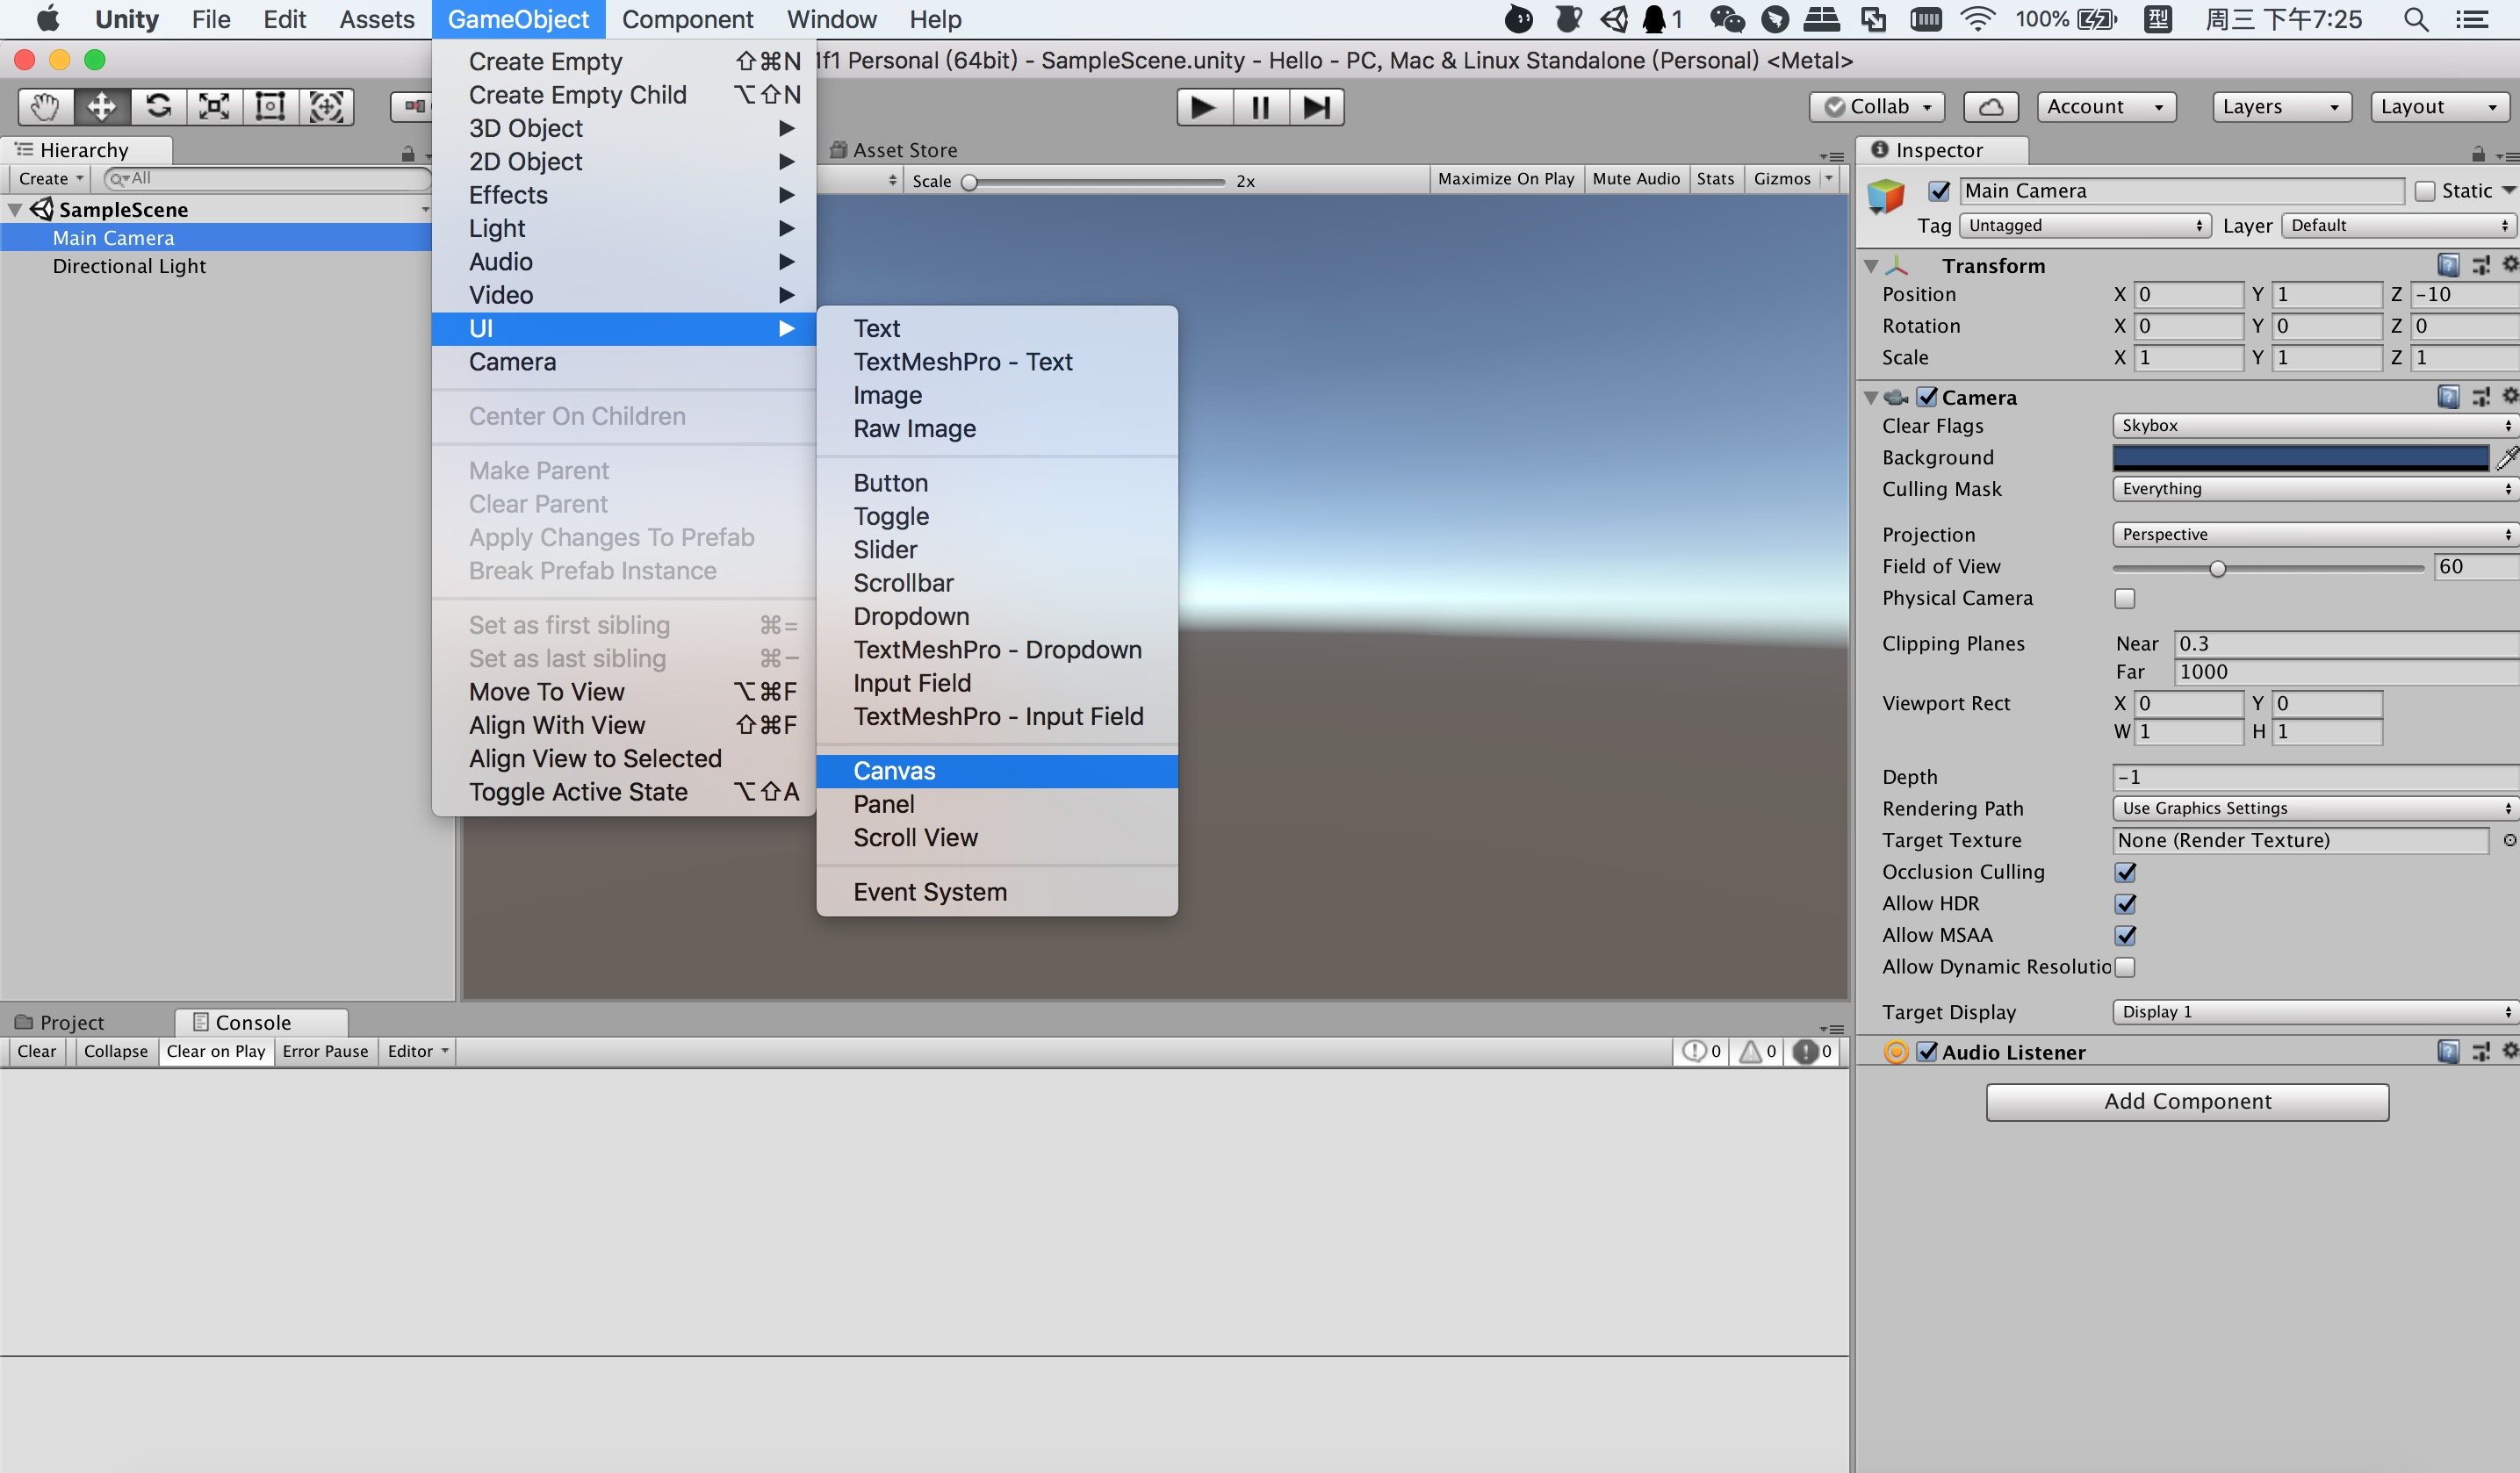Toggle Main Camera active checkbox
Image resolution: width=2520 pixels, height=1473 pixels.
point(1939,191)
